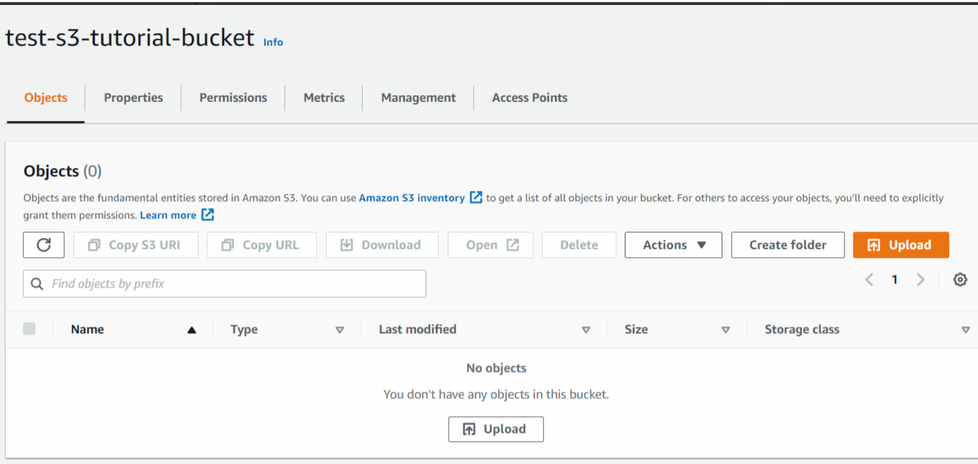Click the Delete button
This screenshot has height=464, width=978.
579,245
